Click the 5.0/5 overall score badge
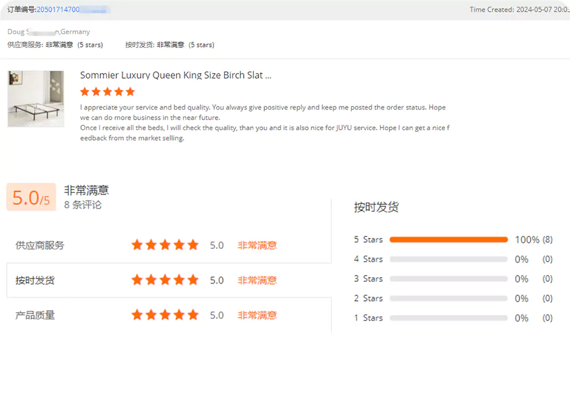The image size is (570, 395). tap(32, 197)
